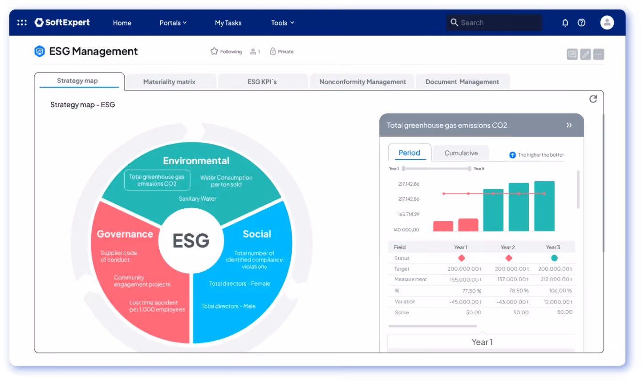
Task: Click the SoftExpert logo
Action: click(x=62, y=22)
